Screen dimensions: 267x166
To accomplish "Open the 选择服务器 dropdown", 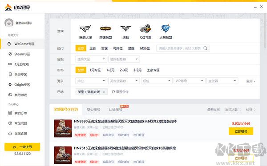I will 124,59.
